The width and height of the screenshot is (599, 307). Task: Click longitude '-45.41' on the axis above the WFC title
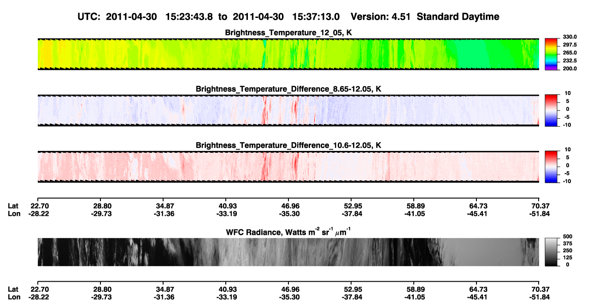tap(476, 214)
